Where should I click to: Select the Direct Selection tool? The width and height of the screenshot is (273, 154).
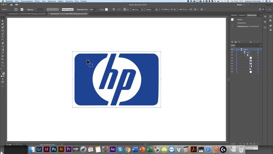pos(3,21)
